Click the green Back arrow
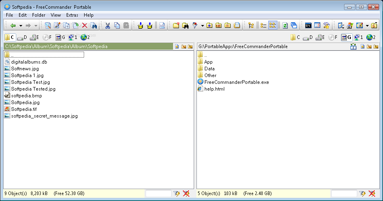The image size is (383, 201). click(13, 25)
